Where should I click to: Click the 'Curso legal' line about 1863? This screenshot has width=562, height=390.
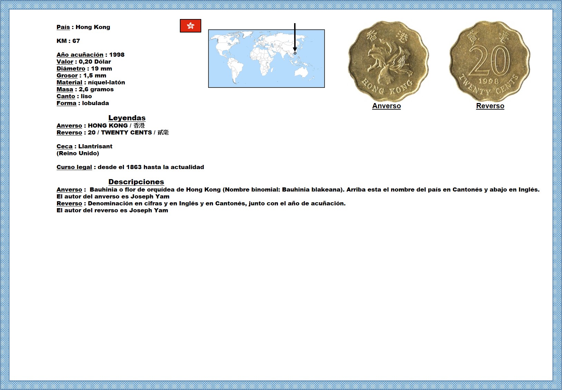pyautogui.click(x=130, y=167)
